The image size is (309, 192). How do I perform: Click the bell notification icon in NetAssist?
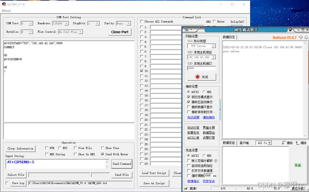(x=306, y=37)
